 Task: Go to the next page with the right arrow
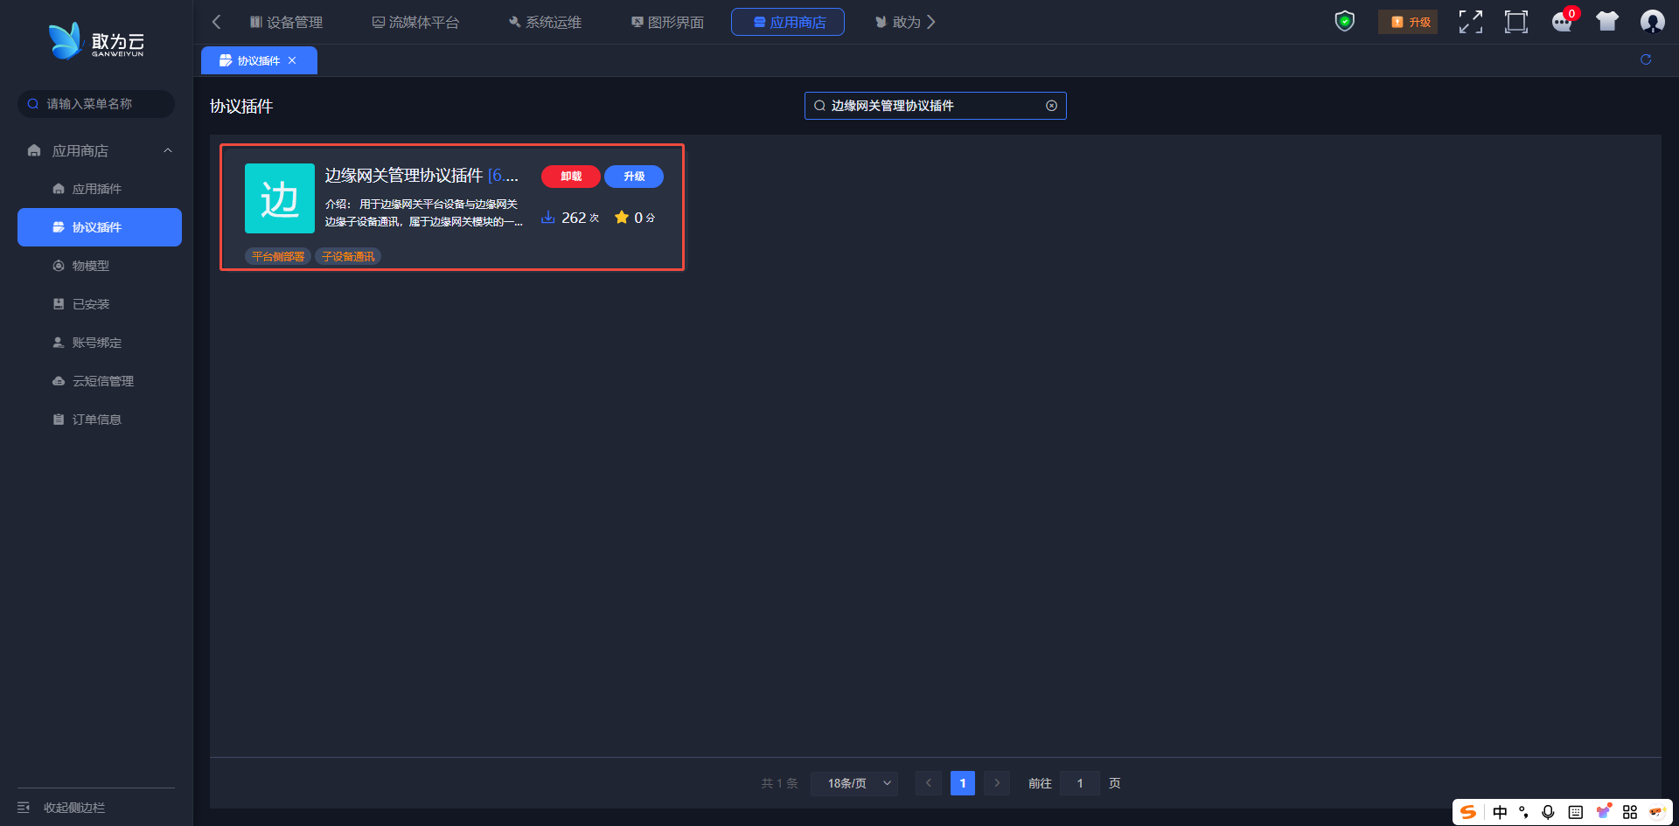click(997, 783)
